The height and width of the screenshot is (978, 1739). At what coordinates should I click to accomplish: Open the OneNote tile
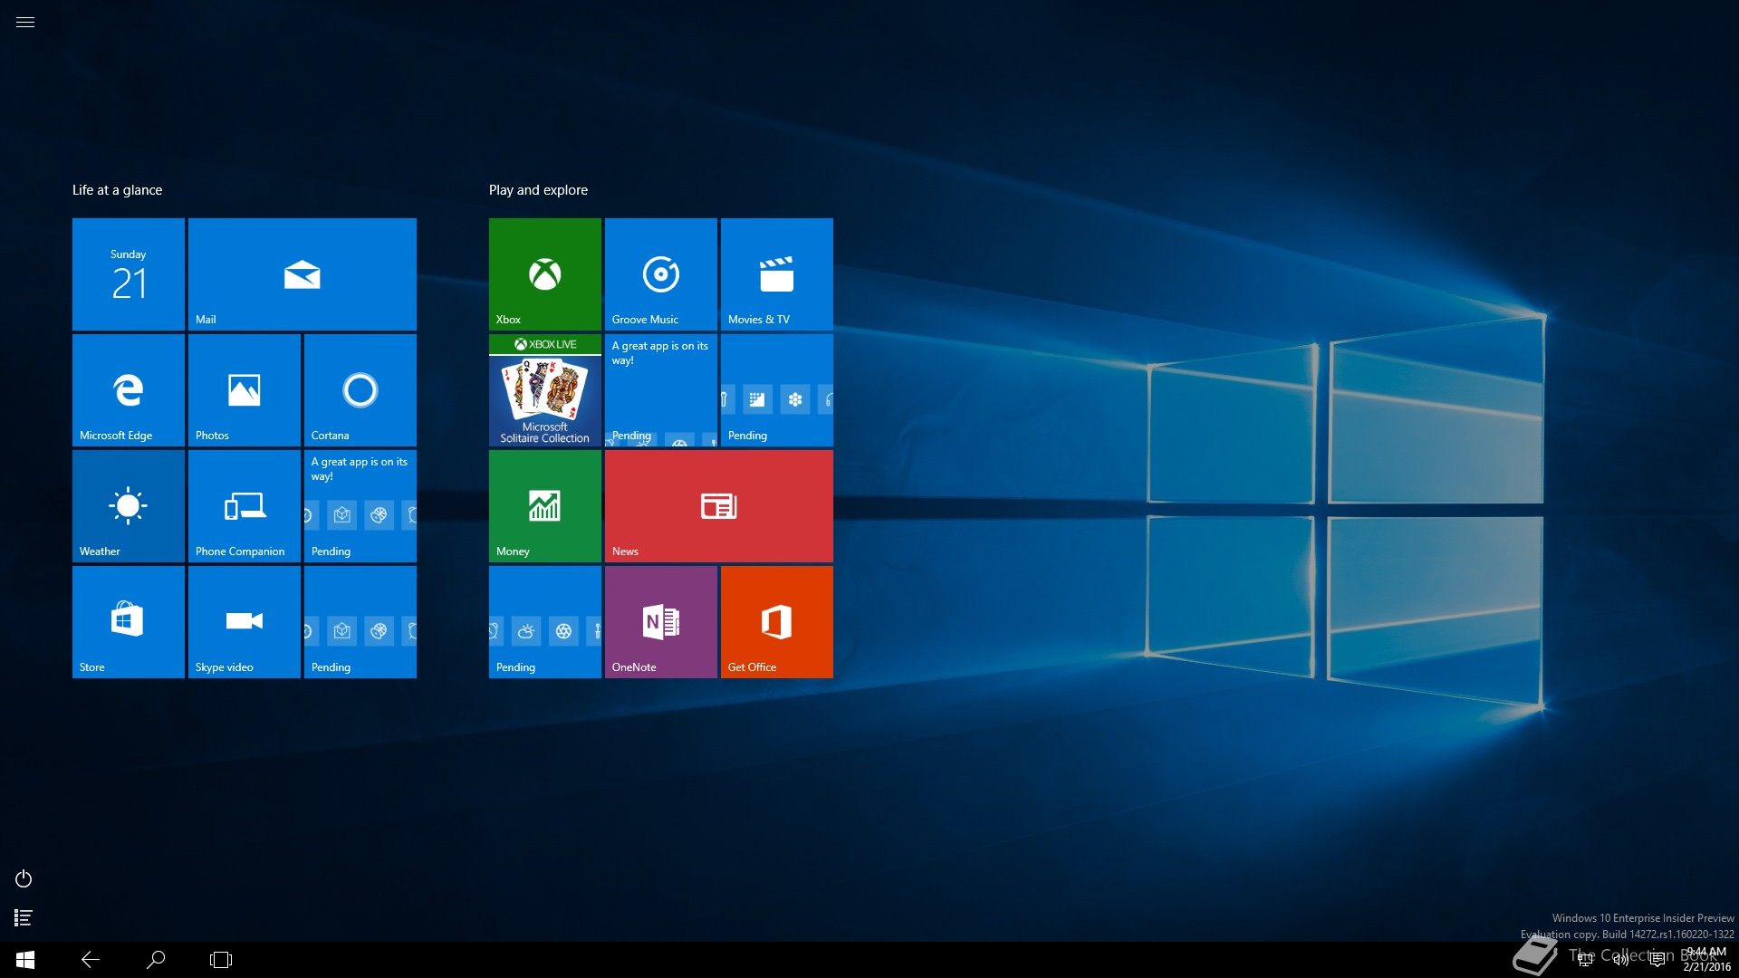pos(660,622)
